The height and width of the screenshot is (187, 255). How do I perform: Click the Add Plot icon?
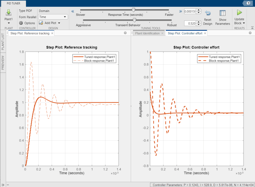tap(41, 23)
